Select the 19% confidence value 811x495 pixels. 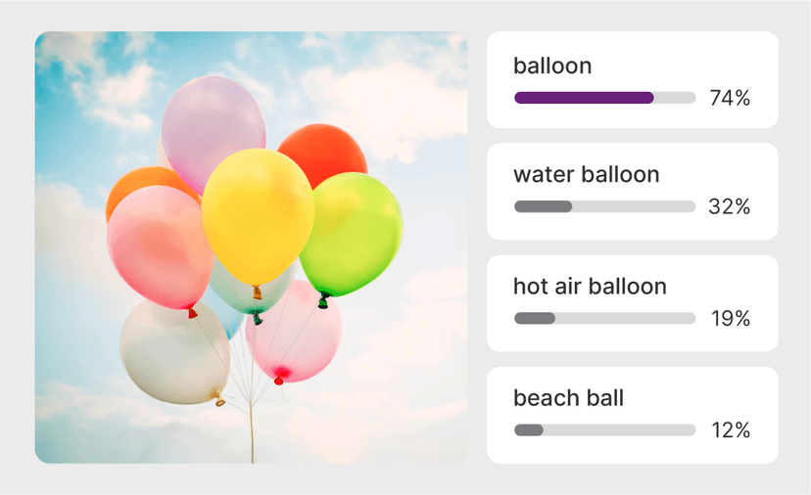(730, 318)
